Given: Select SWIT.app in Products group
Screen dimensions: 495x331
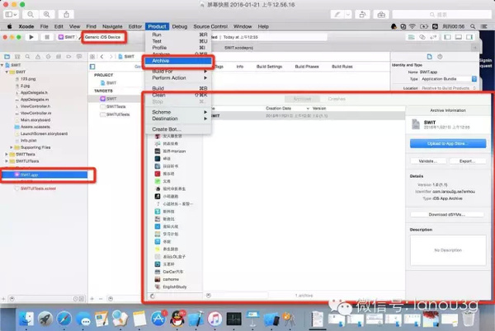Looking at the screenshot, I should coord(45,175).
